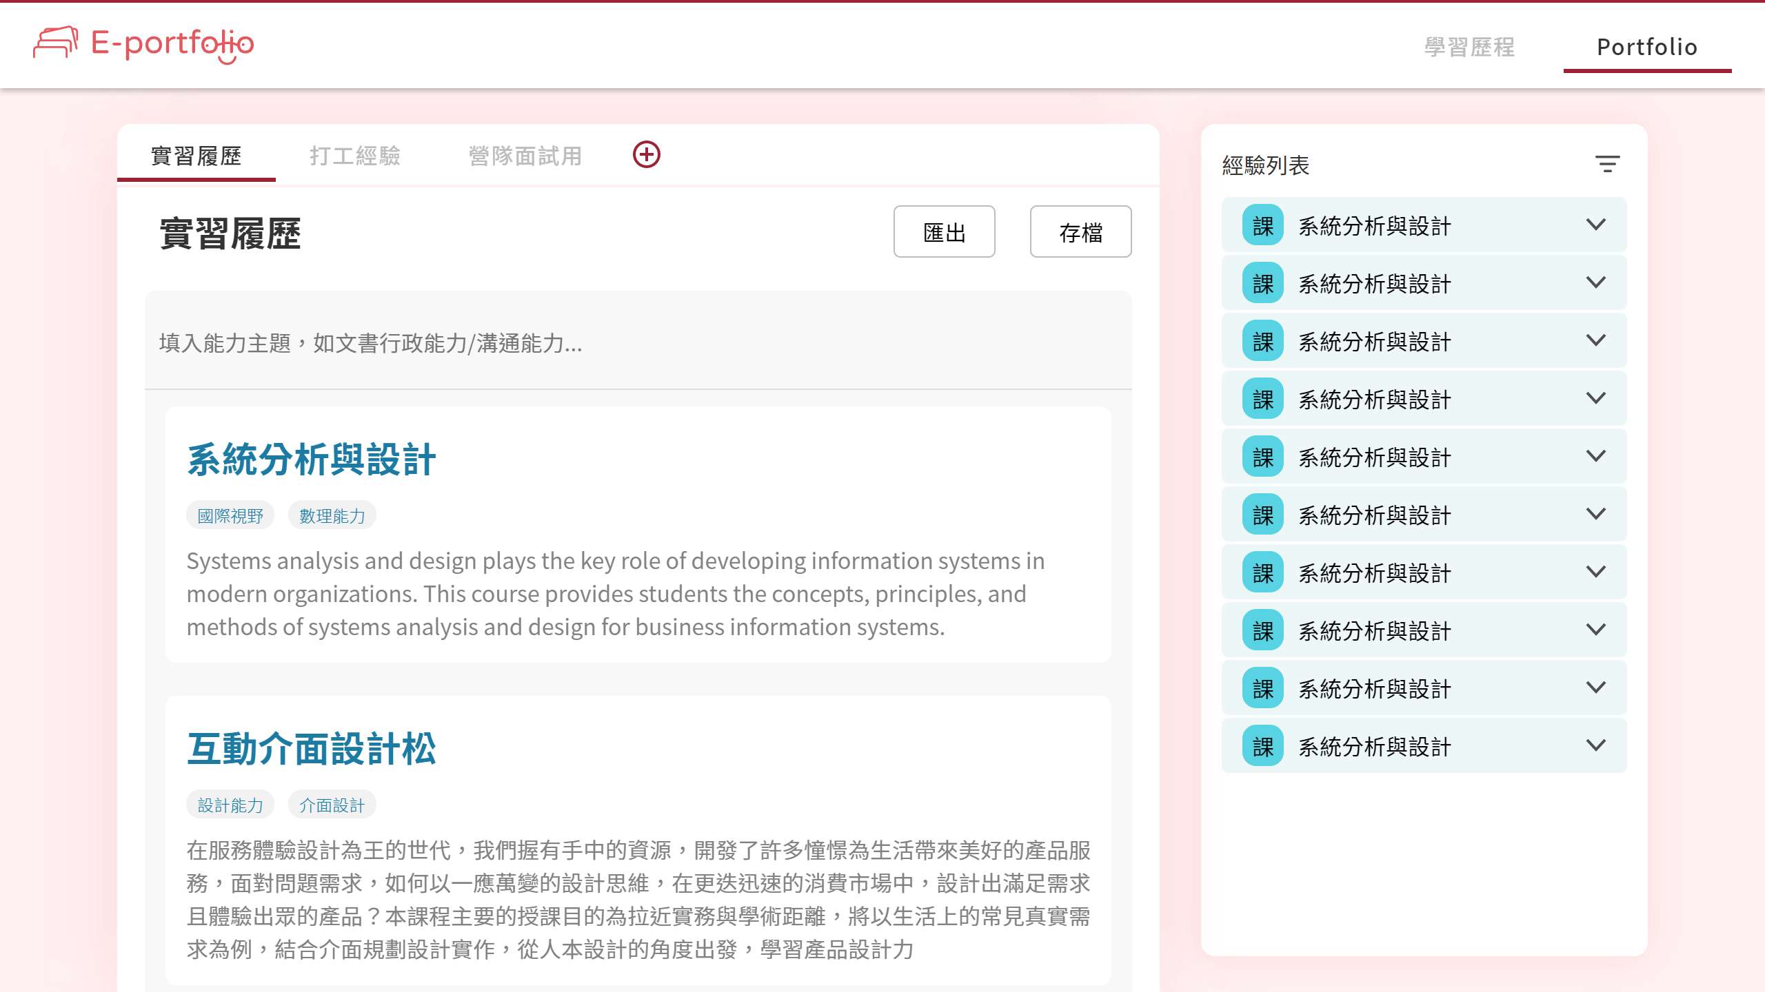
Task: Click the 介面設計 tag chip
Action: (x=332, y=805)
